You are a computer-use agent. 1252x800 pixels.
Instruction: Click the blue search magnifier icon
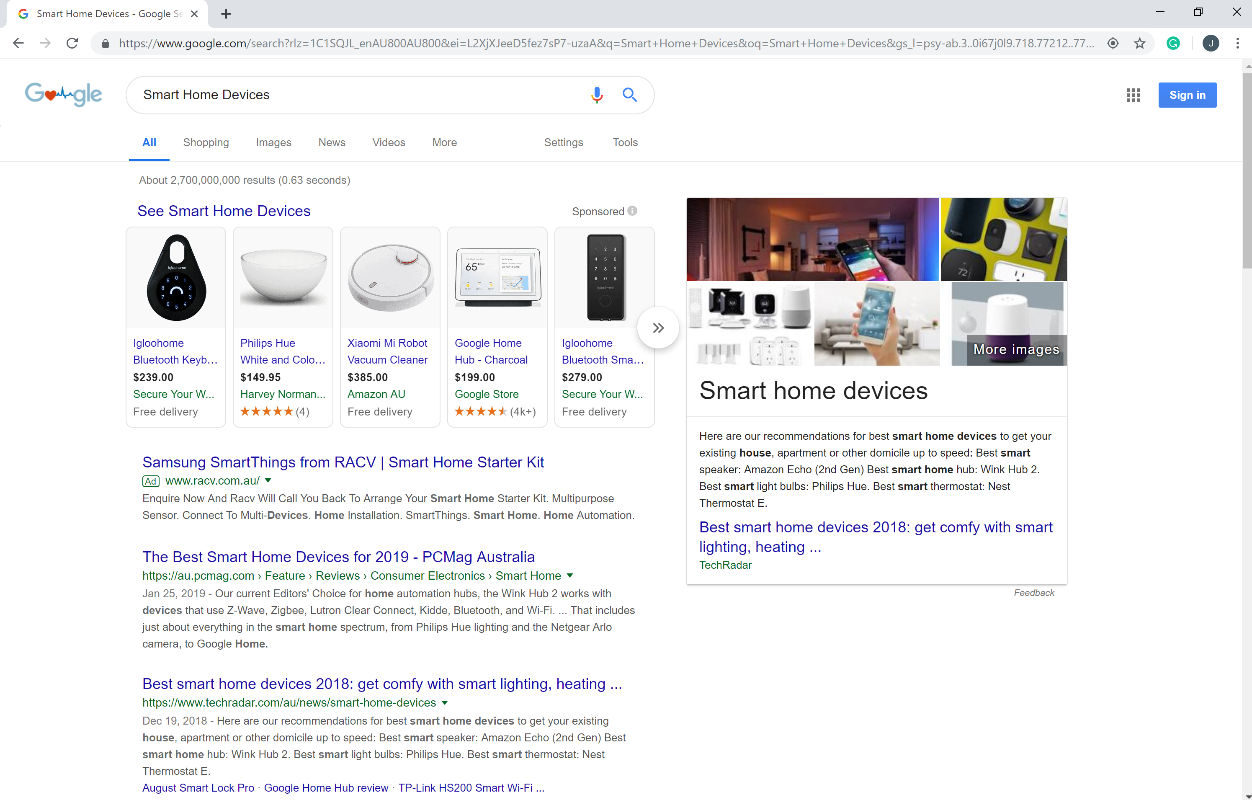629,95
